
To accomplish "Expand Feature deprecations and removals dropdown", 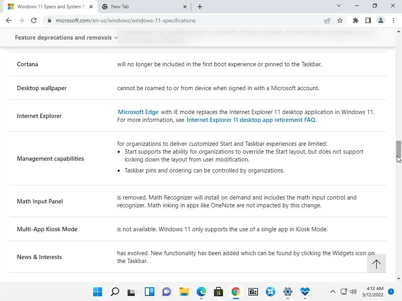I will click(67, 38).
